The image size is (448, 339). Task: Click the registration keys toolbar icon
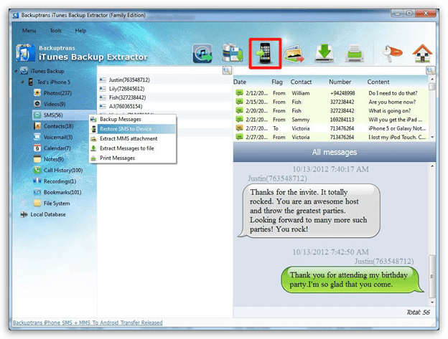point(392,53)
